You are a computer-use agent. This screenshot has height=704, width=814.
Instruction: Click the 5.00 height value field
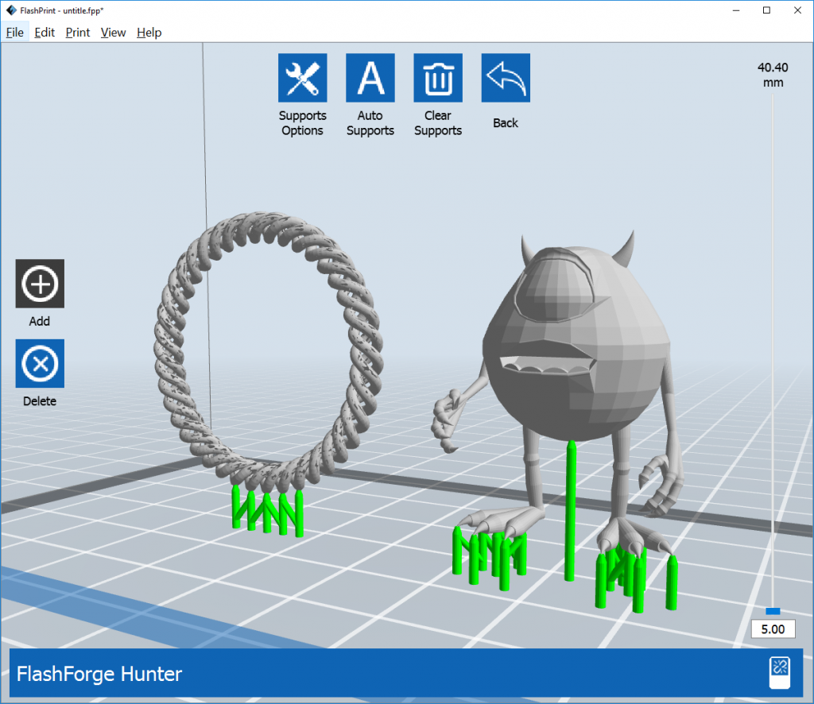tap(773, 629)
